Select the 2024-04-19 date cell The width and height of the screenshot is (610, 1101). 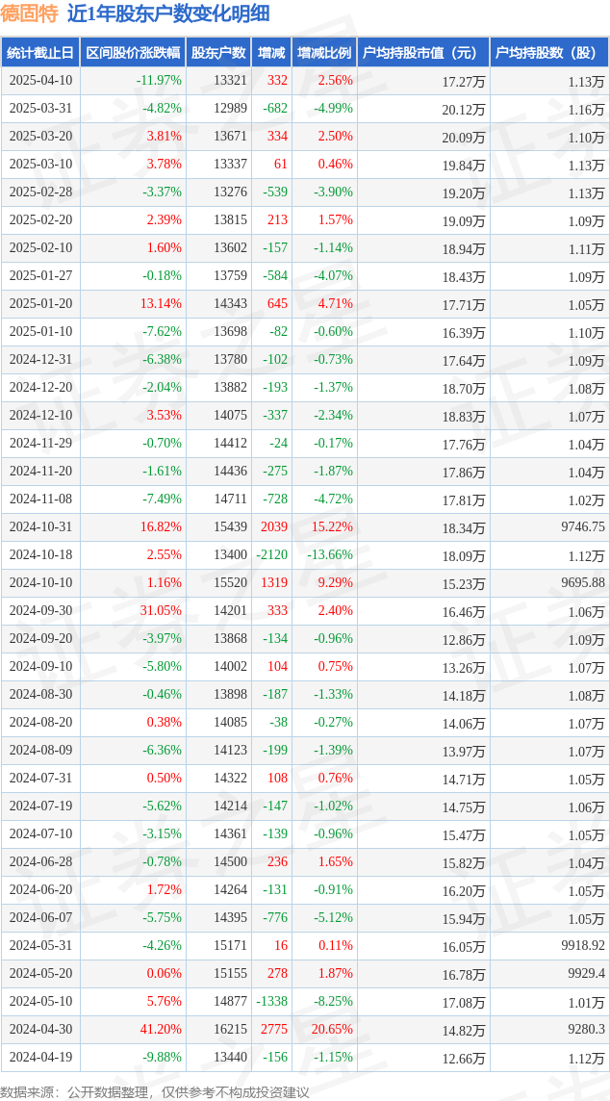click(x=40, y=1056)
